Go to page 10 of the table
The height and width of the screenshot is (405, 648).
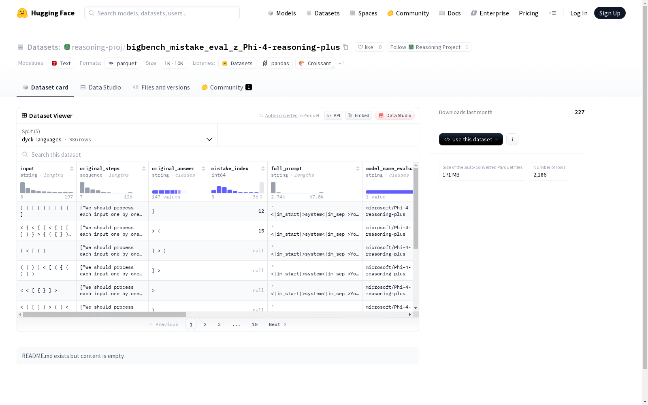(255, 324)
